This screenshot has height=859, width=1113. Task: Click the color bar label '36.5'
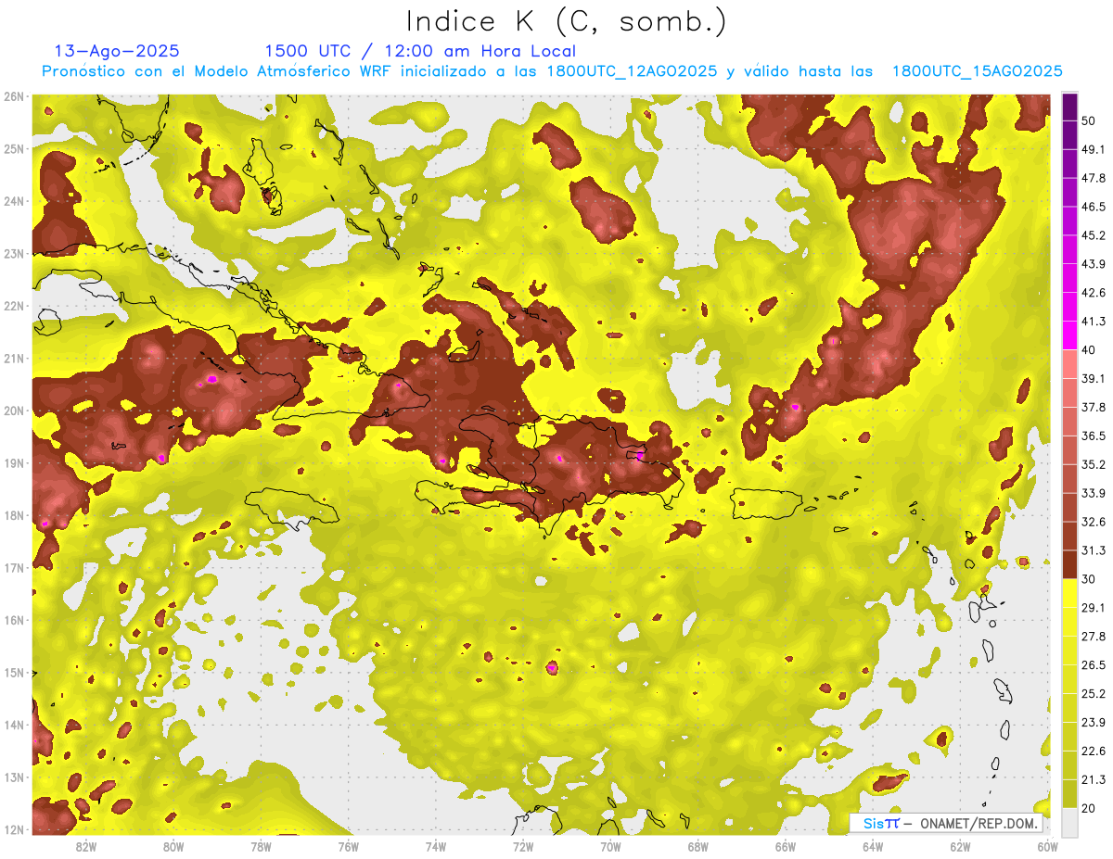tap(1094, 436)
